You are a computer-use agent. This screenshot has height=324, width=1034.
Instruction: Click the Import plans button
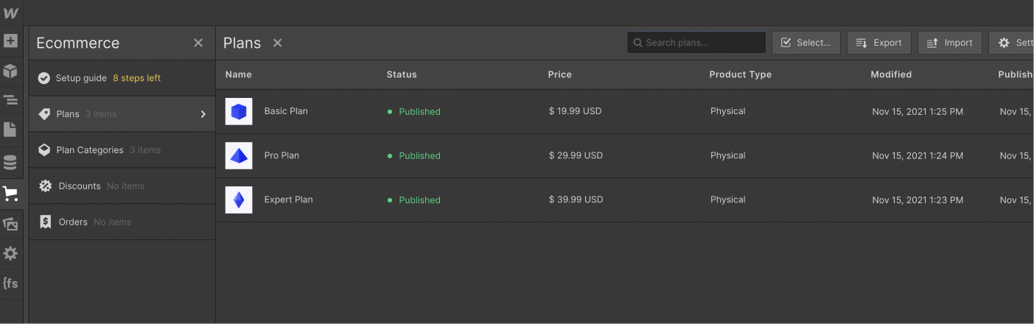[949, 43]
